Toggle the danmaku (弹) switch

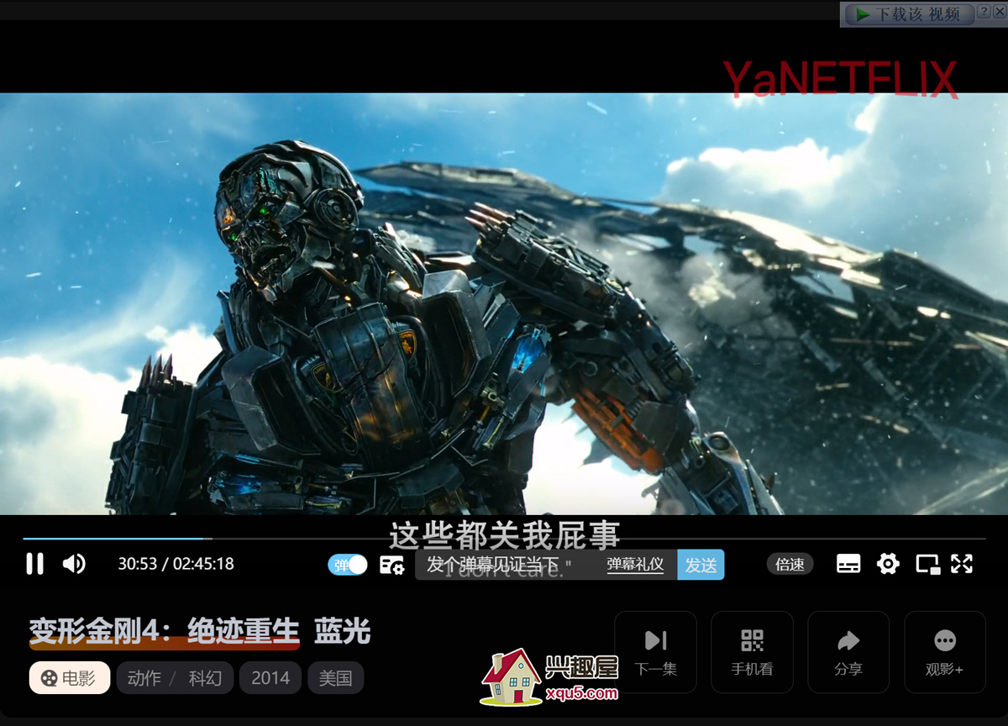click(x=348, y=565)
